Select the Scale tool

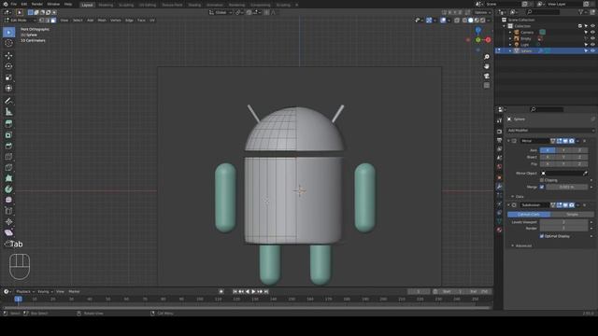click(x=8, y=77)
